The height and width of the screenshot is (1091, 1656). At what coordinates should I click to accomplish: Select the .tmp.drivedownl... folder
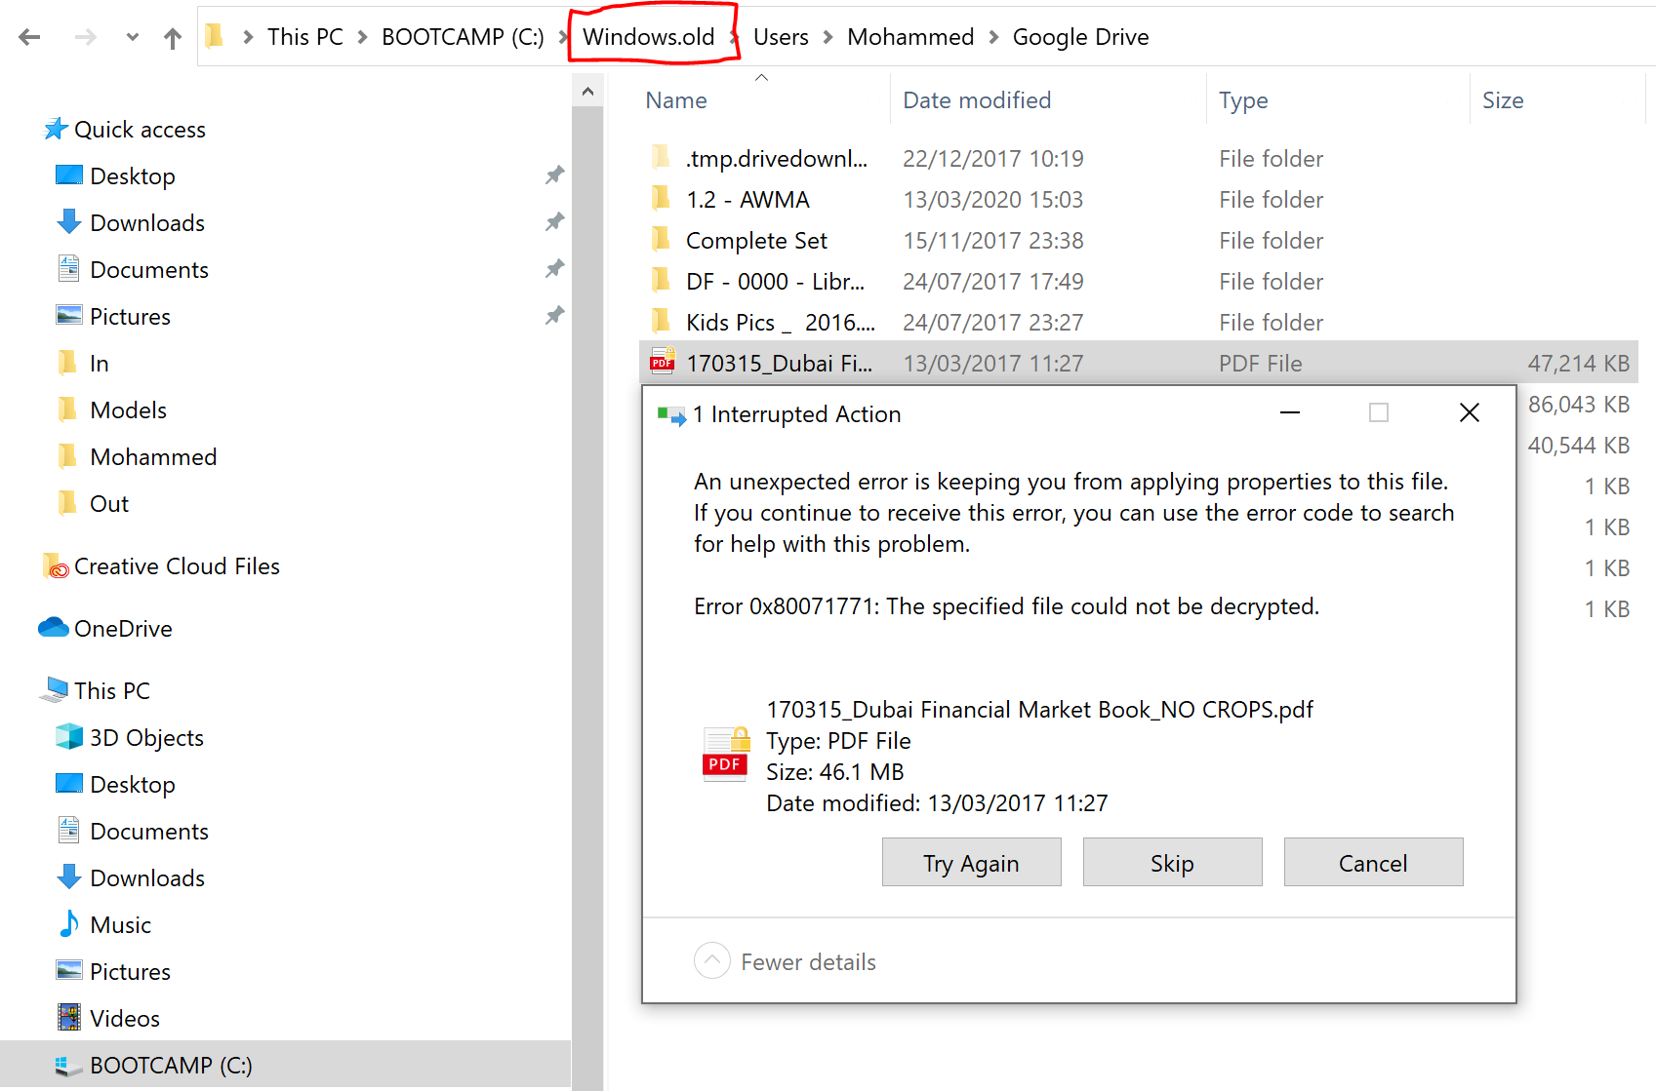776,159
